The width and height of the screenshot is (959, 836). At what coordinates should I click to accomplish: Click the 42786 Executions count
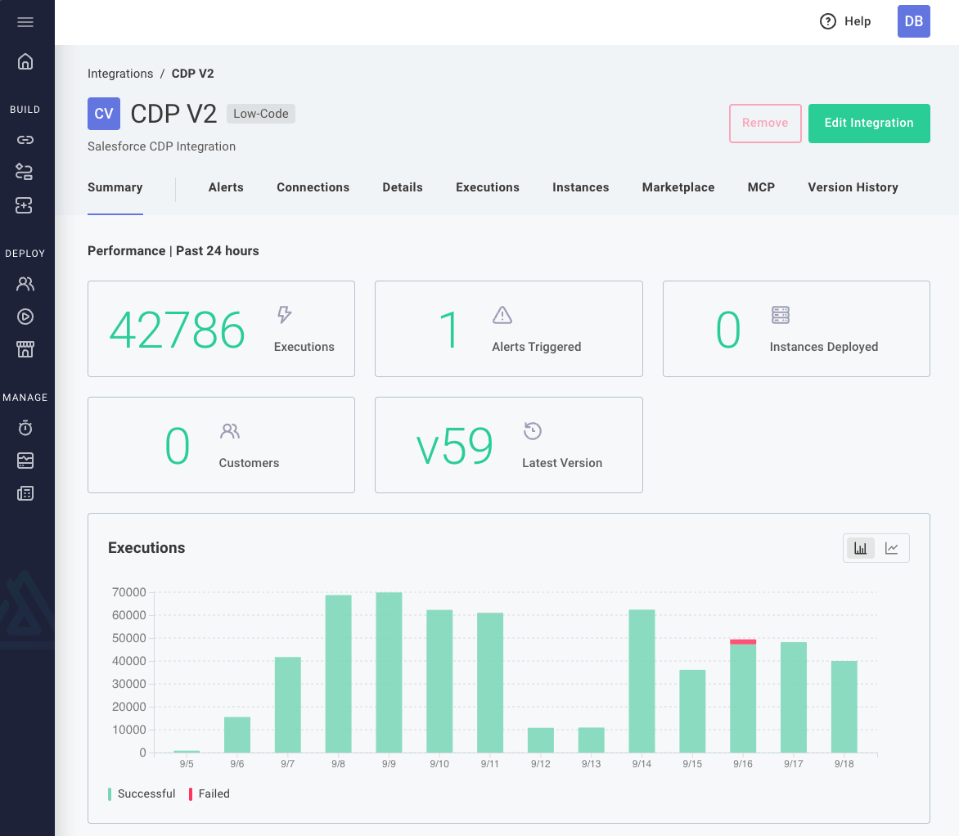click(177, 330)
